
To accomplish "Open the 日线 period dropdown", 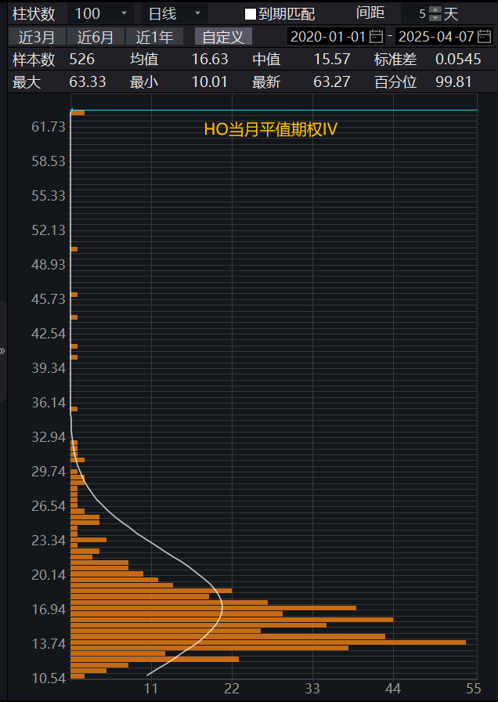I will click(x=174, y=14).
